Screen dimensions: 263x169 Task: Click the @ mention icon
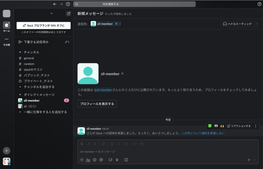pos(101,160)
